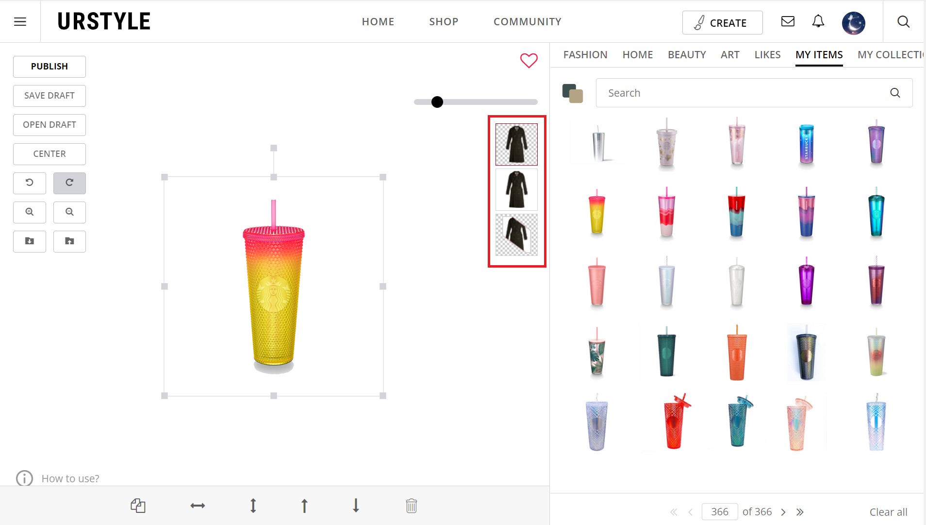Switch to the LIKES tab
This screenshot has height=525, width=926.
point(767,55)
